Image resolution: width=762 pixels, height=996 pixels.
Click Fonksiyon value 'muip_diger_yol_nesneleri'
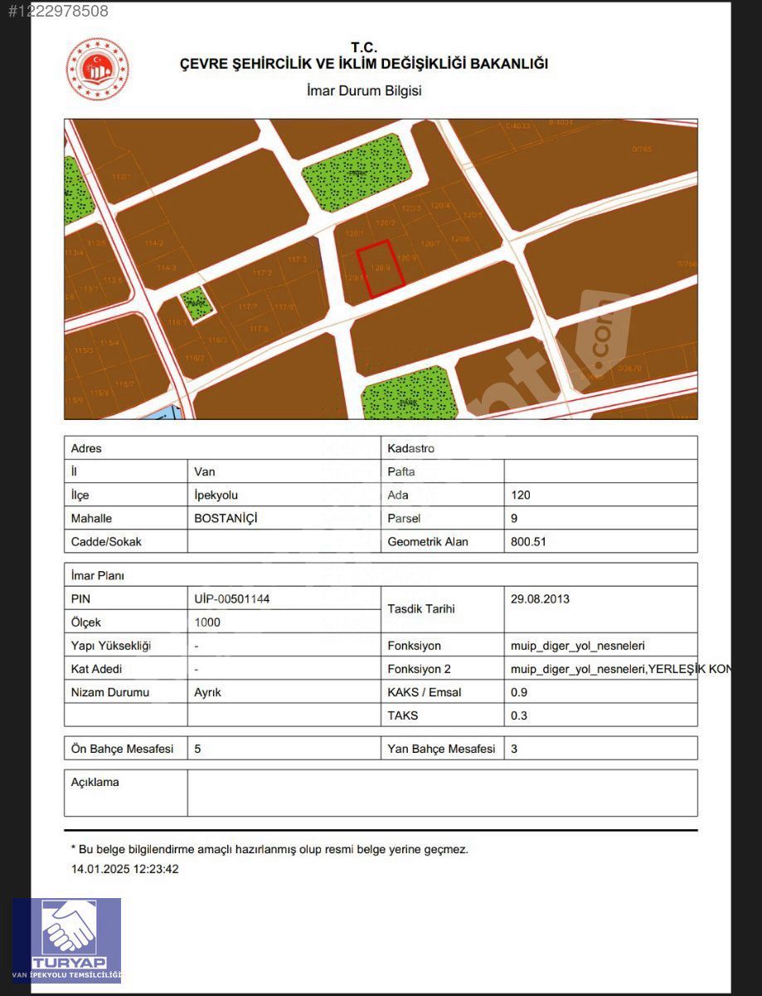click(x=578, y=645)
